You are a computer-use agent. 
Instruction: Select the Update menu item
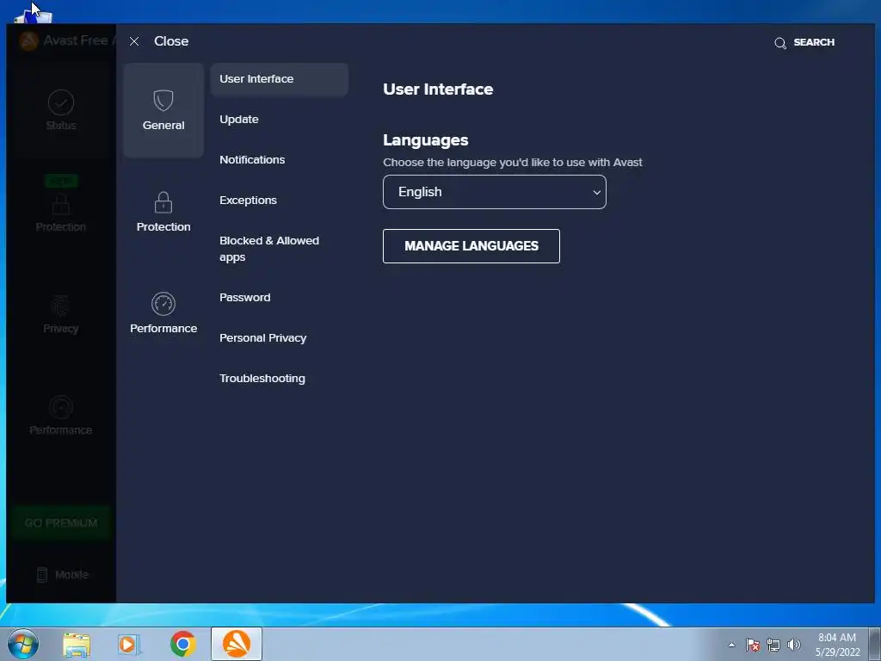[239, 120]
